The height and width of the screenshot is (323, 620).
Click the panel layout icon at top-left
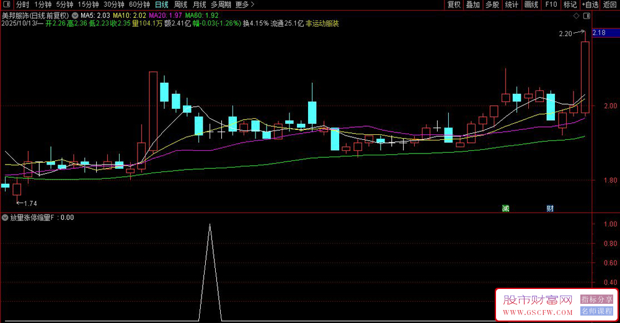[6, 4]
